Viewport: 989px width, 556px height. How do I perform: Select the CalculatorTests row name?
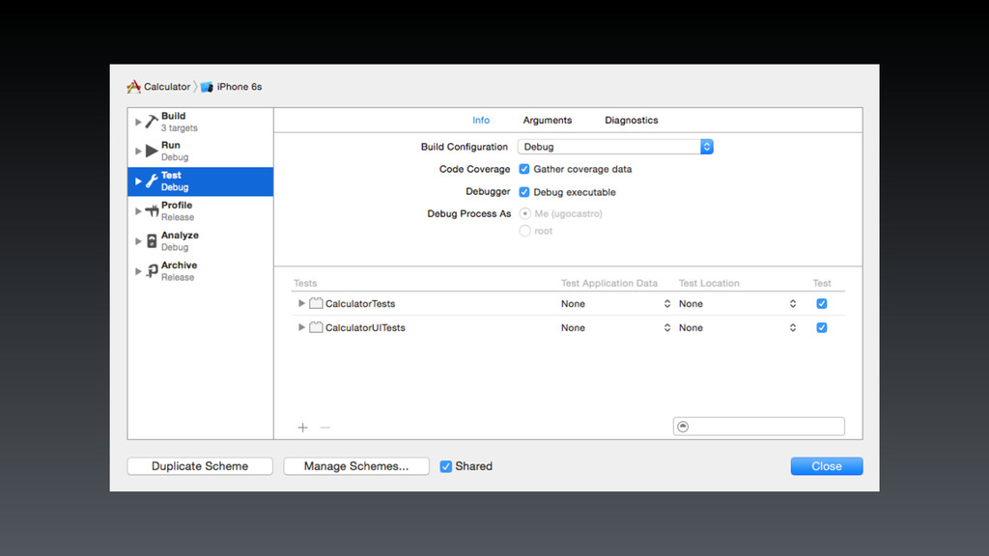coord(360,304)
